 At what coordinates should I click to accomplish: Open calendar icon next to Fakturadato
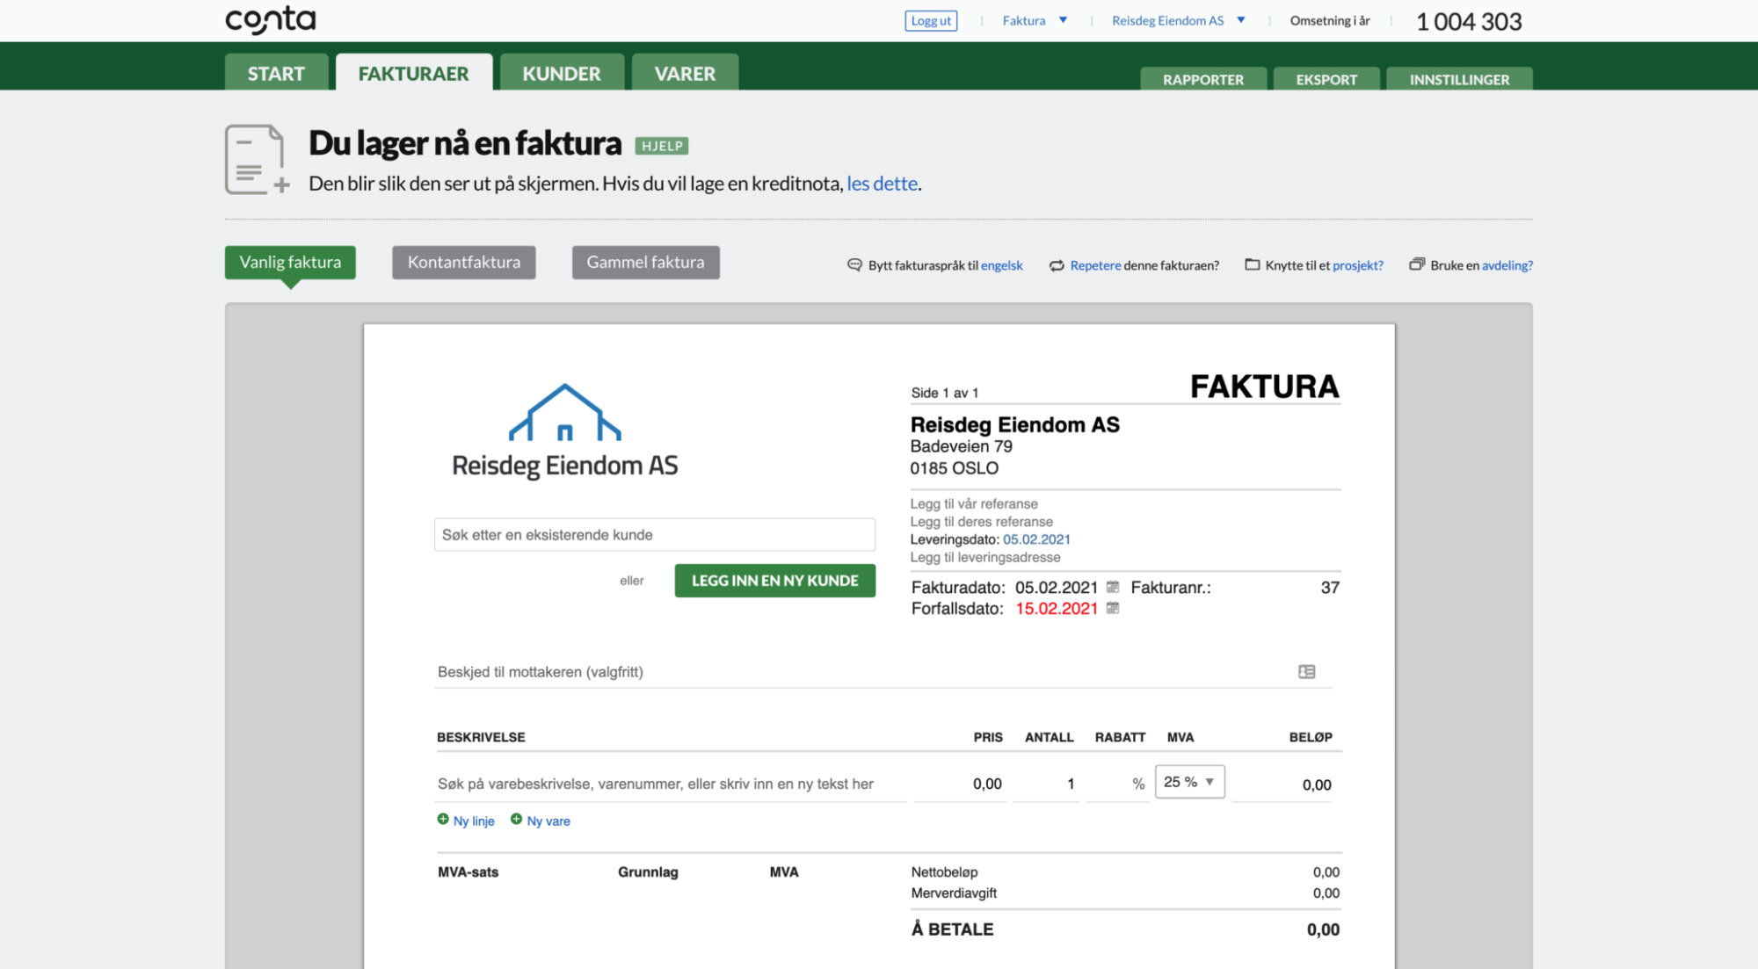pyautogui.click(x=1113, y=587)
